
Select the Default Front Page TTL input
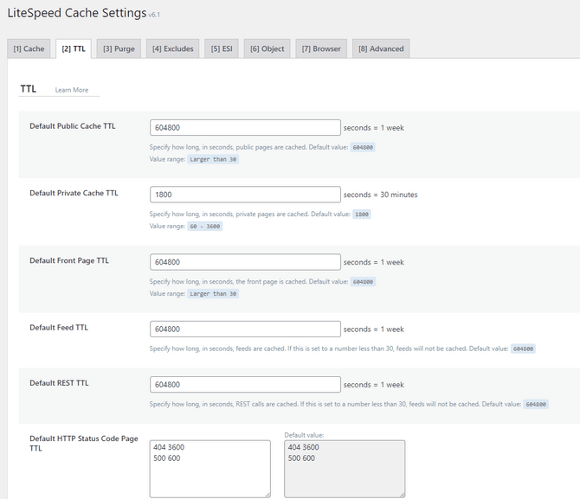coord(245,262)
